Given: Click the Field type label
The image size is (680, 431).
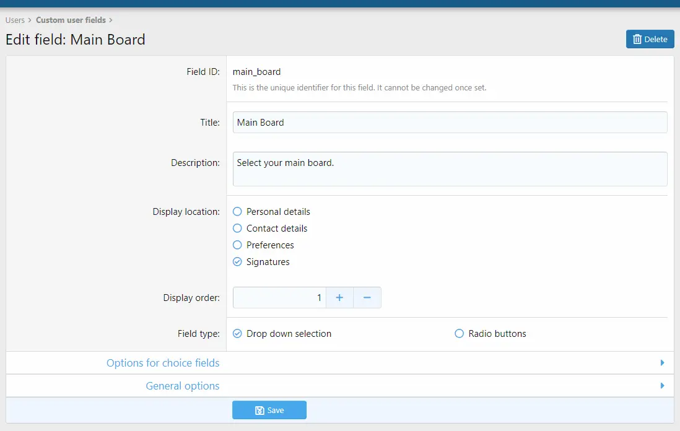Looking at the screenshot, I should coord(199,333).
